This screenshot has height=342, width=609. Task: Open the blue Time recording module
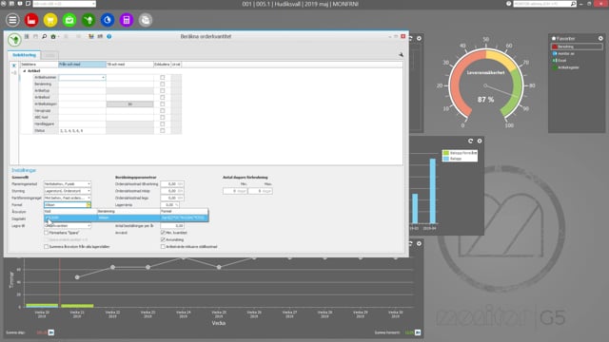click(x=108, y=20)
